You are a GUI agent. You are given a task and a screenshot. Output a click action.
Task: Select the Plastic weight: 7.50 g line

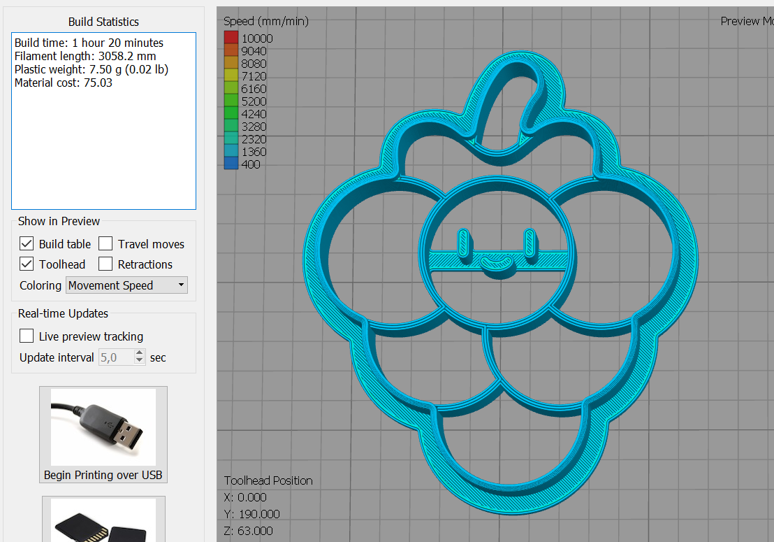[92, 70]
